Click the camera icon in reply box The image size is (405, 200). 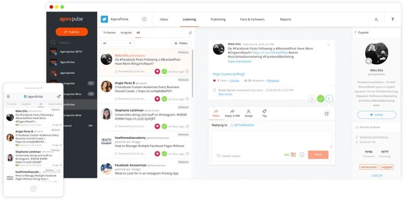pos(293,155)
